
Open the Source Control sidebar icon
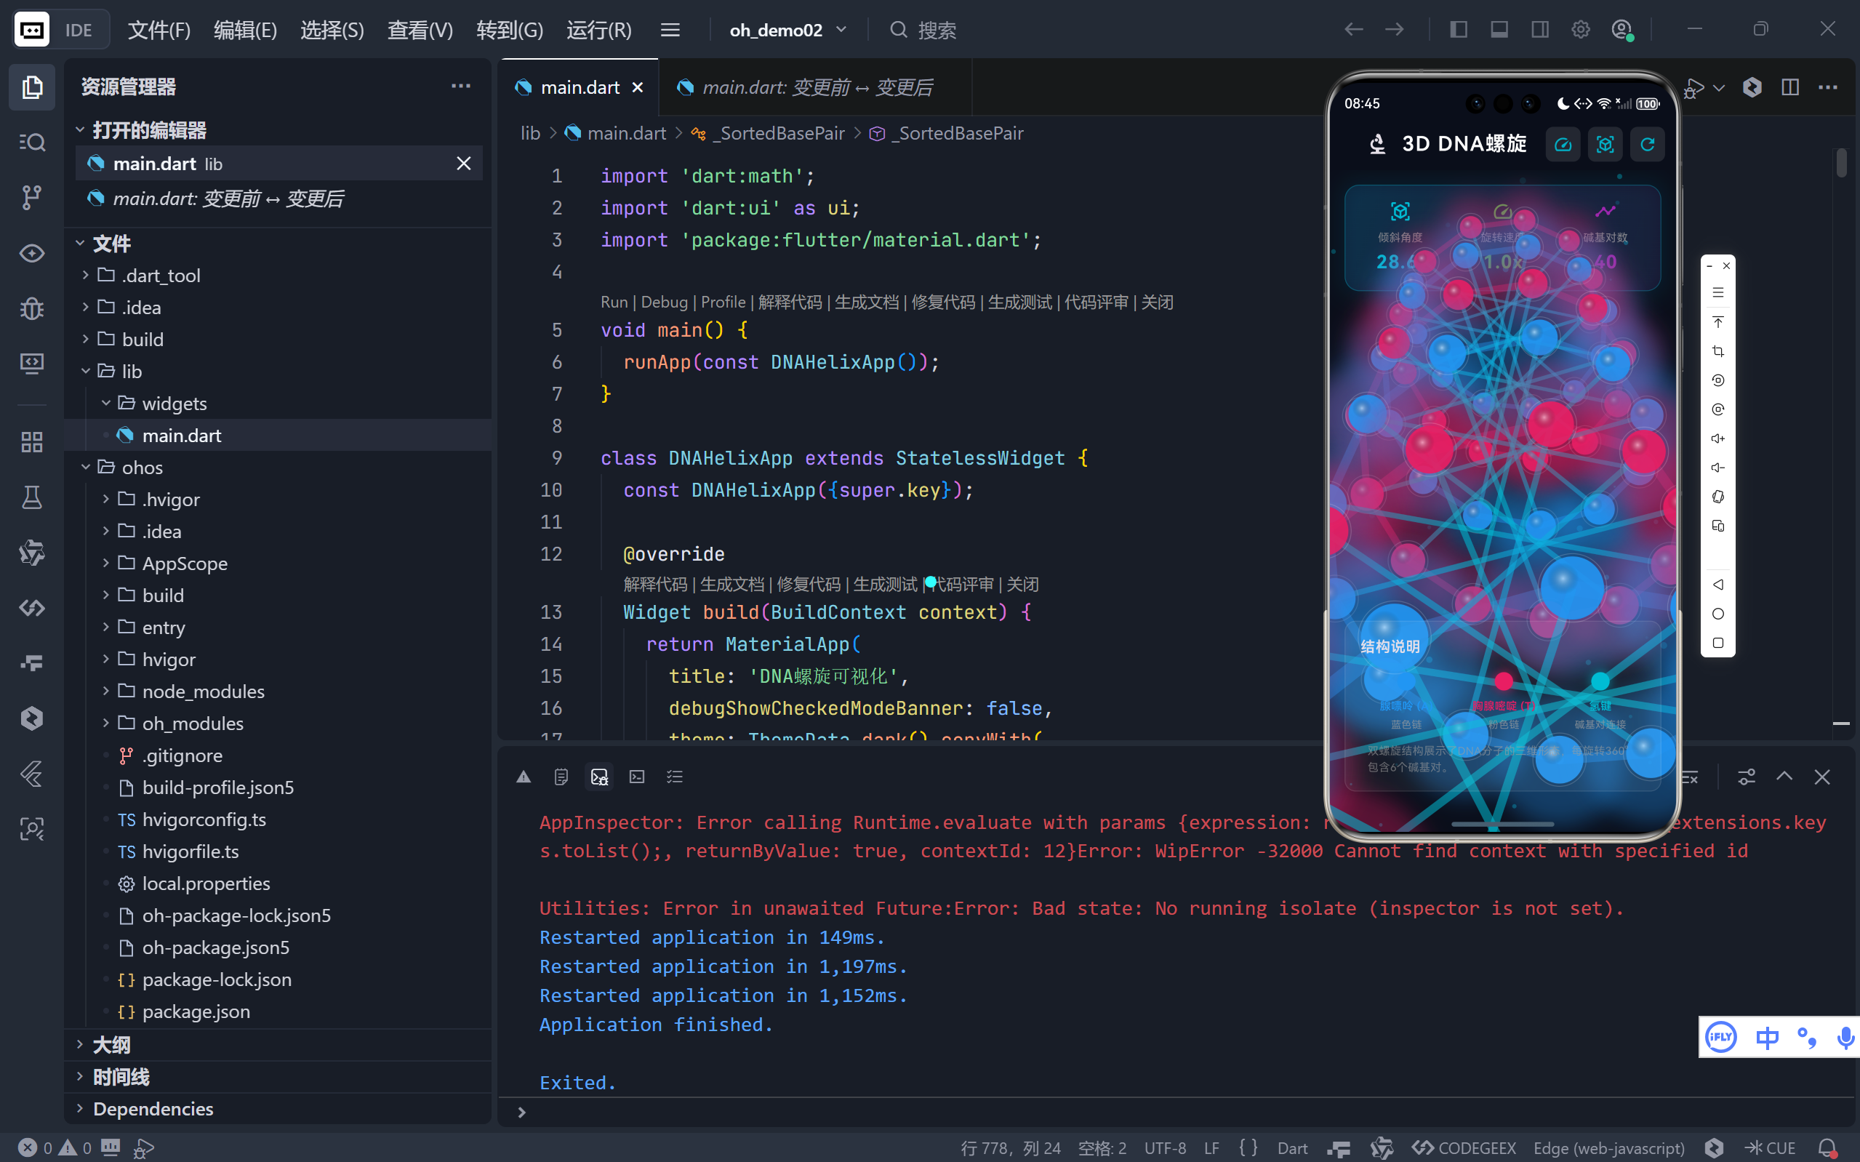[x=31, y=198]
